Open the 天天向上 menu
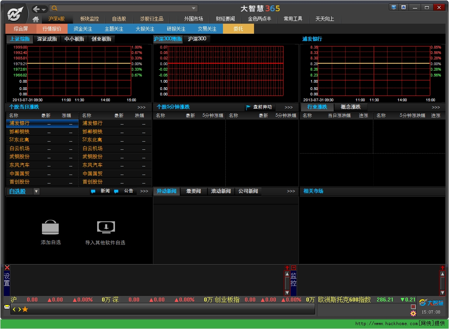 (325, 19)
